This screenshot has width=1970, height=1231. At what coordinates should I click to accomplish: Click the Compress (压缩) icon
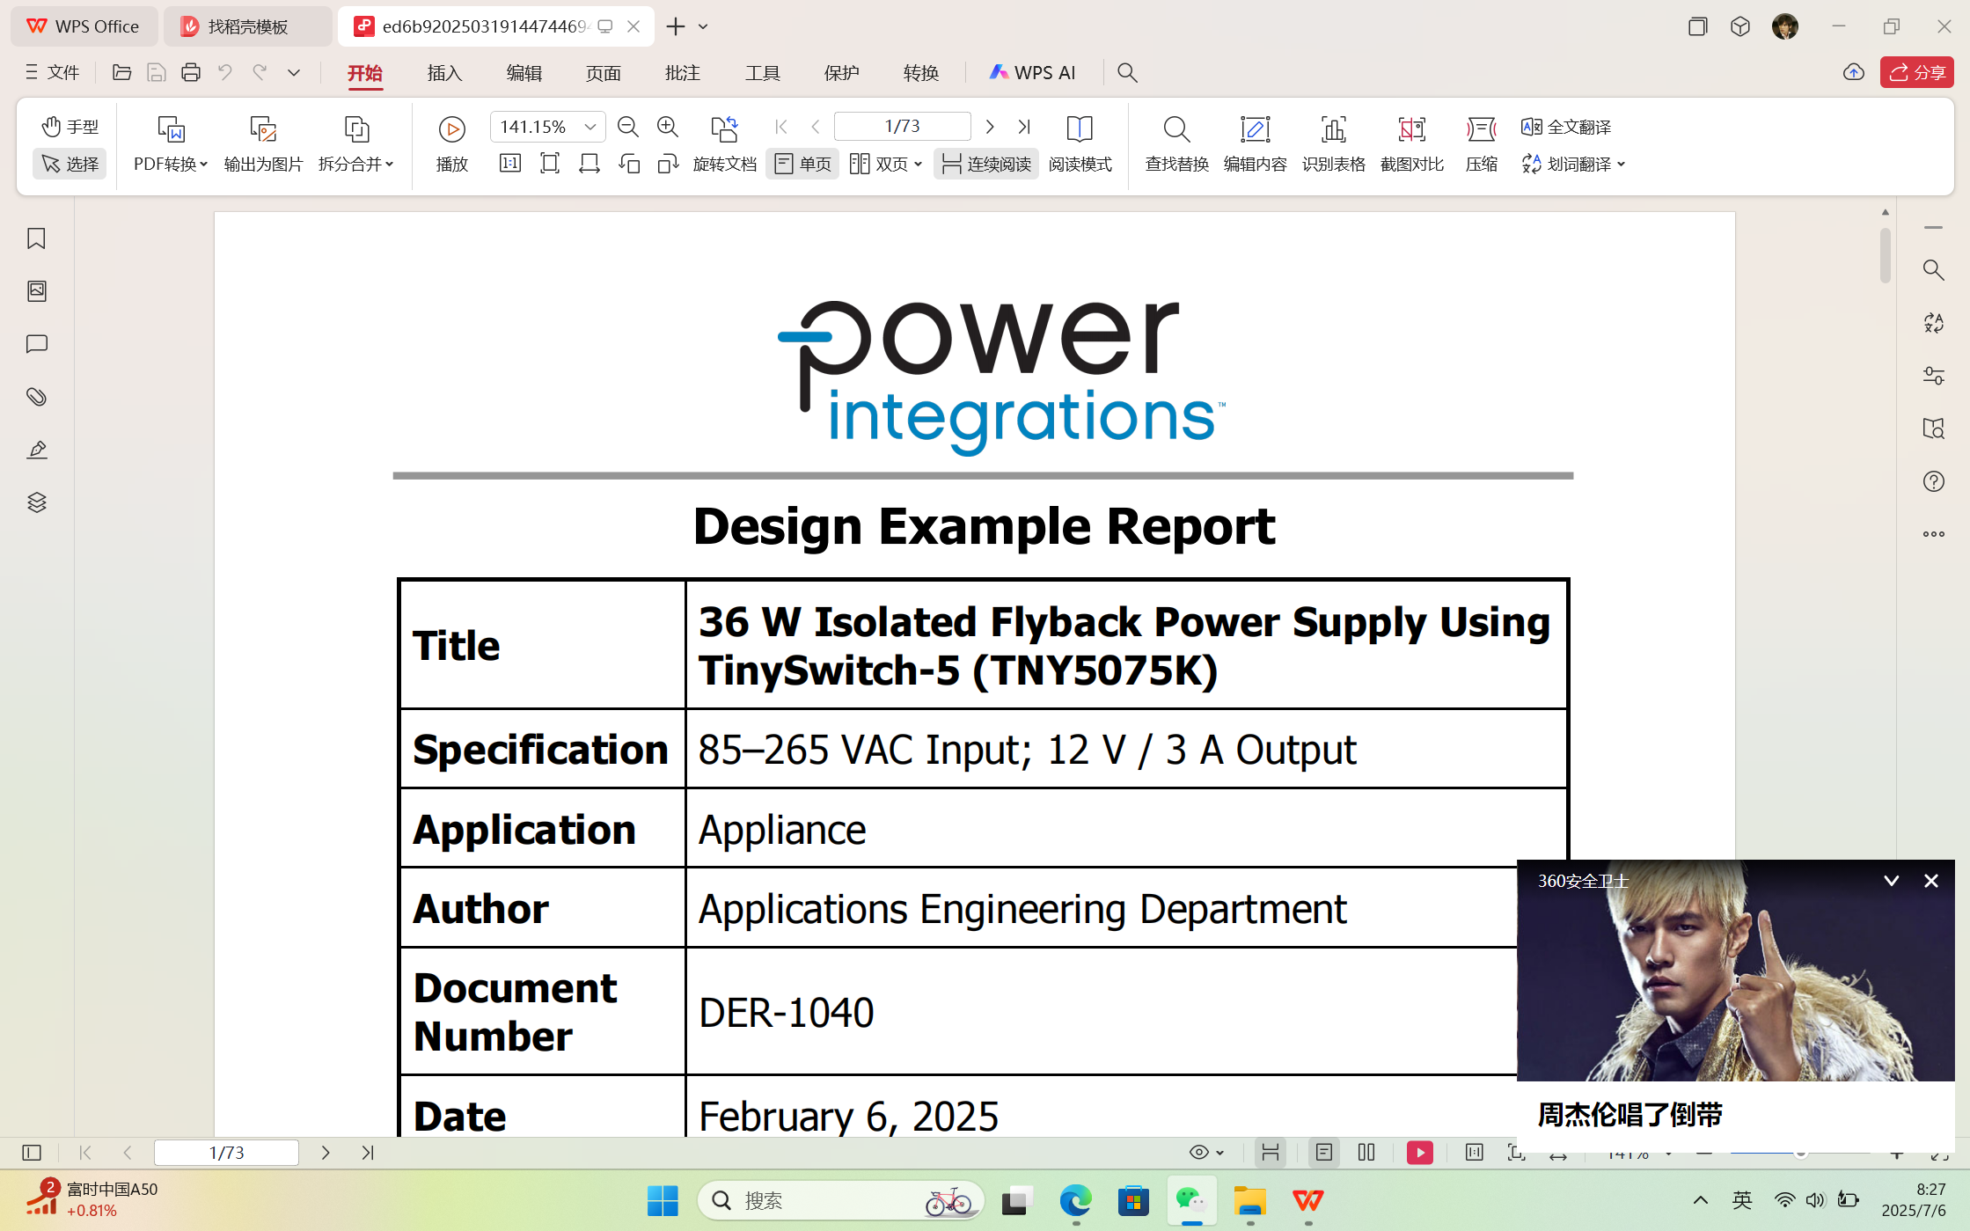[1481, 129]
